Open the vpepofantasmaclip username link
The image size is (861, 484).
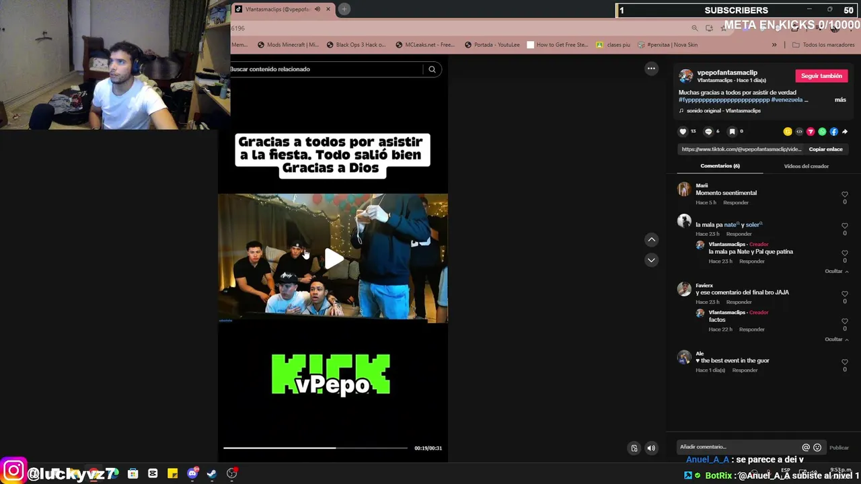coord(727,73)
